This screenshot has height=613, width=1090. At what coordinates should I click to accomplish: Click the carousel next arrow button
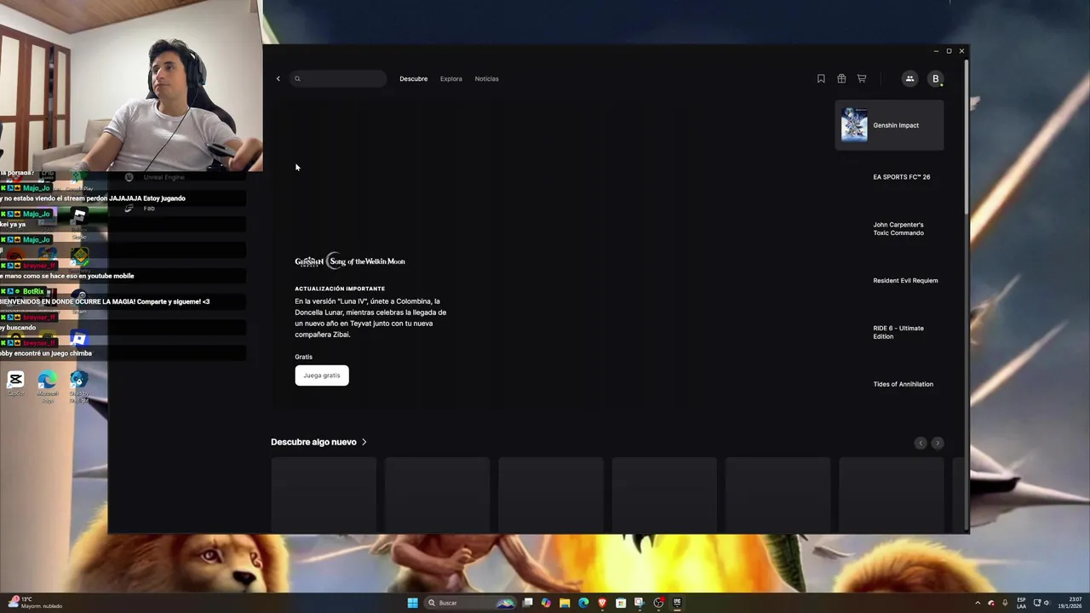pyautogui.click(x=937, y=443)
